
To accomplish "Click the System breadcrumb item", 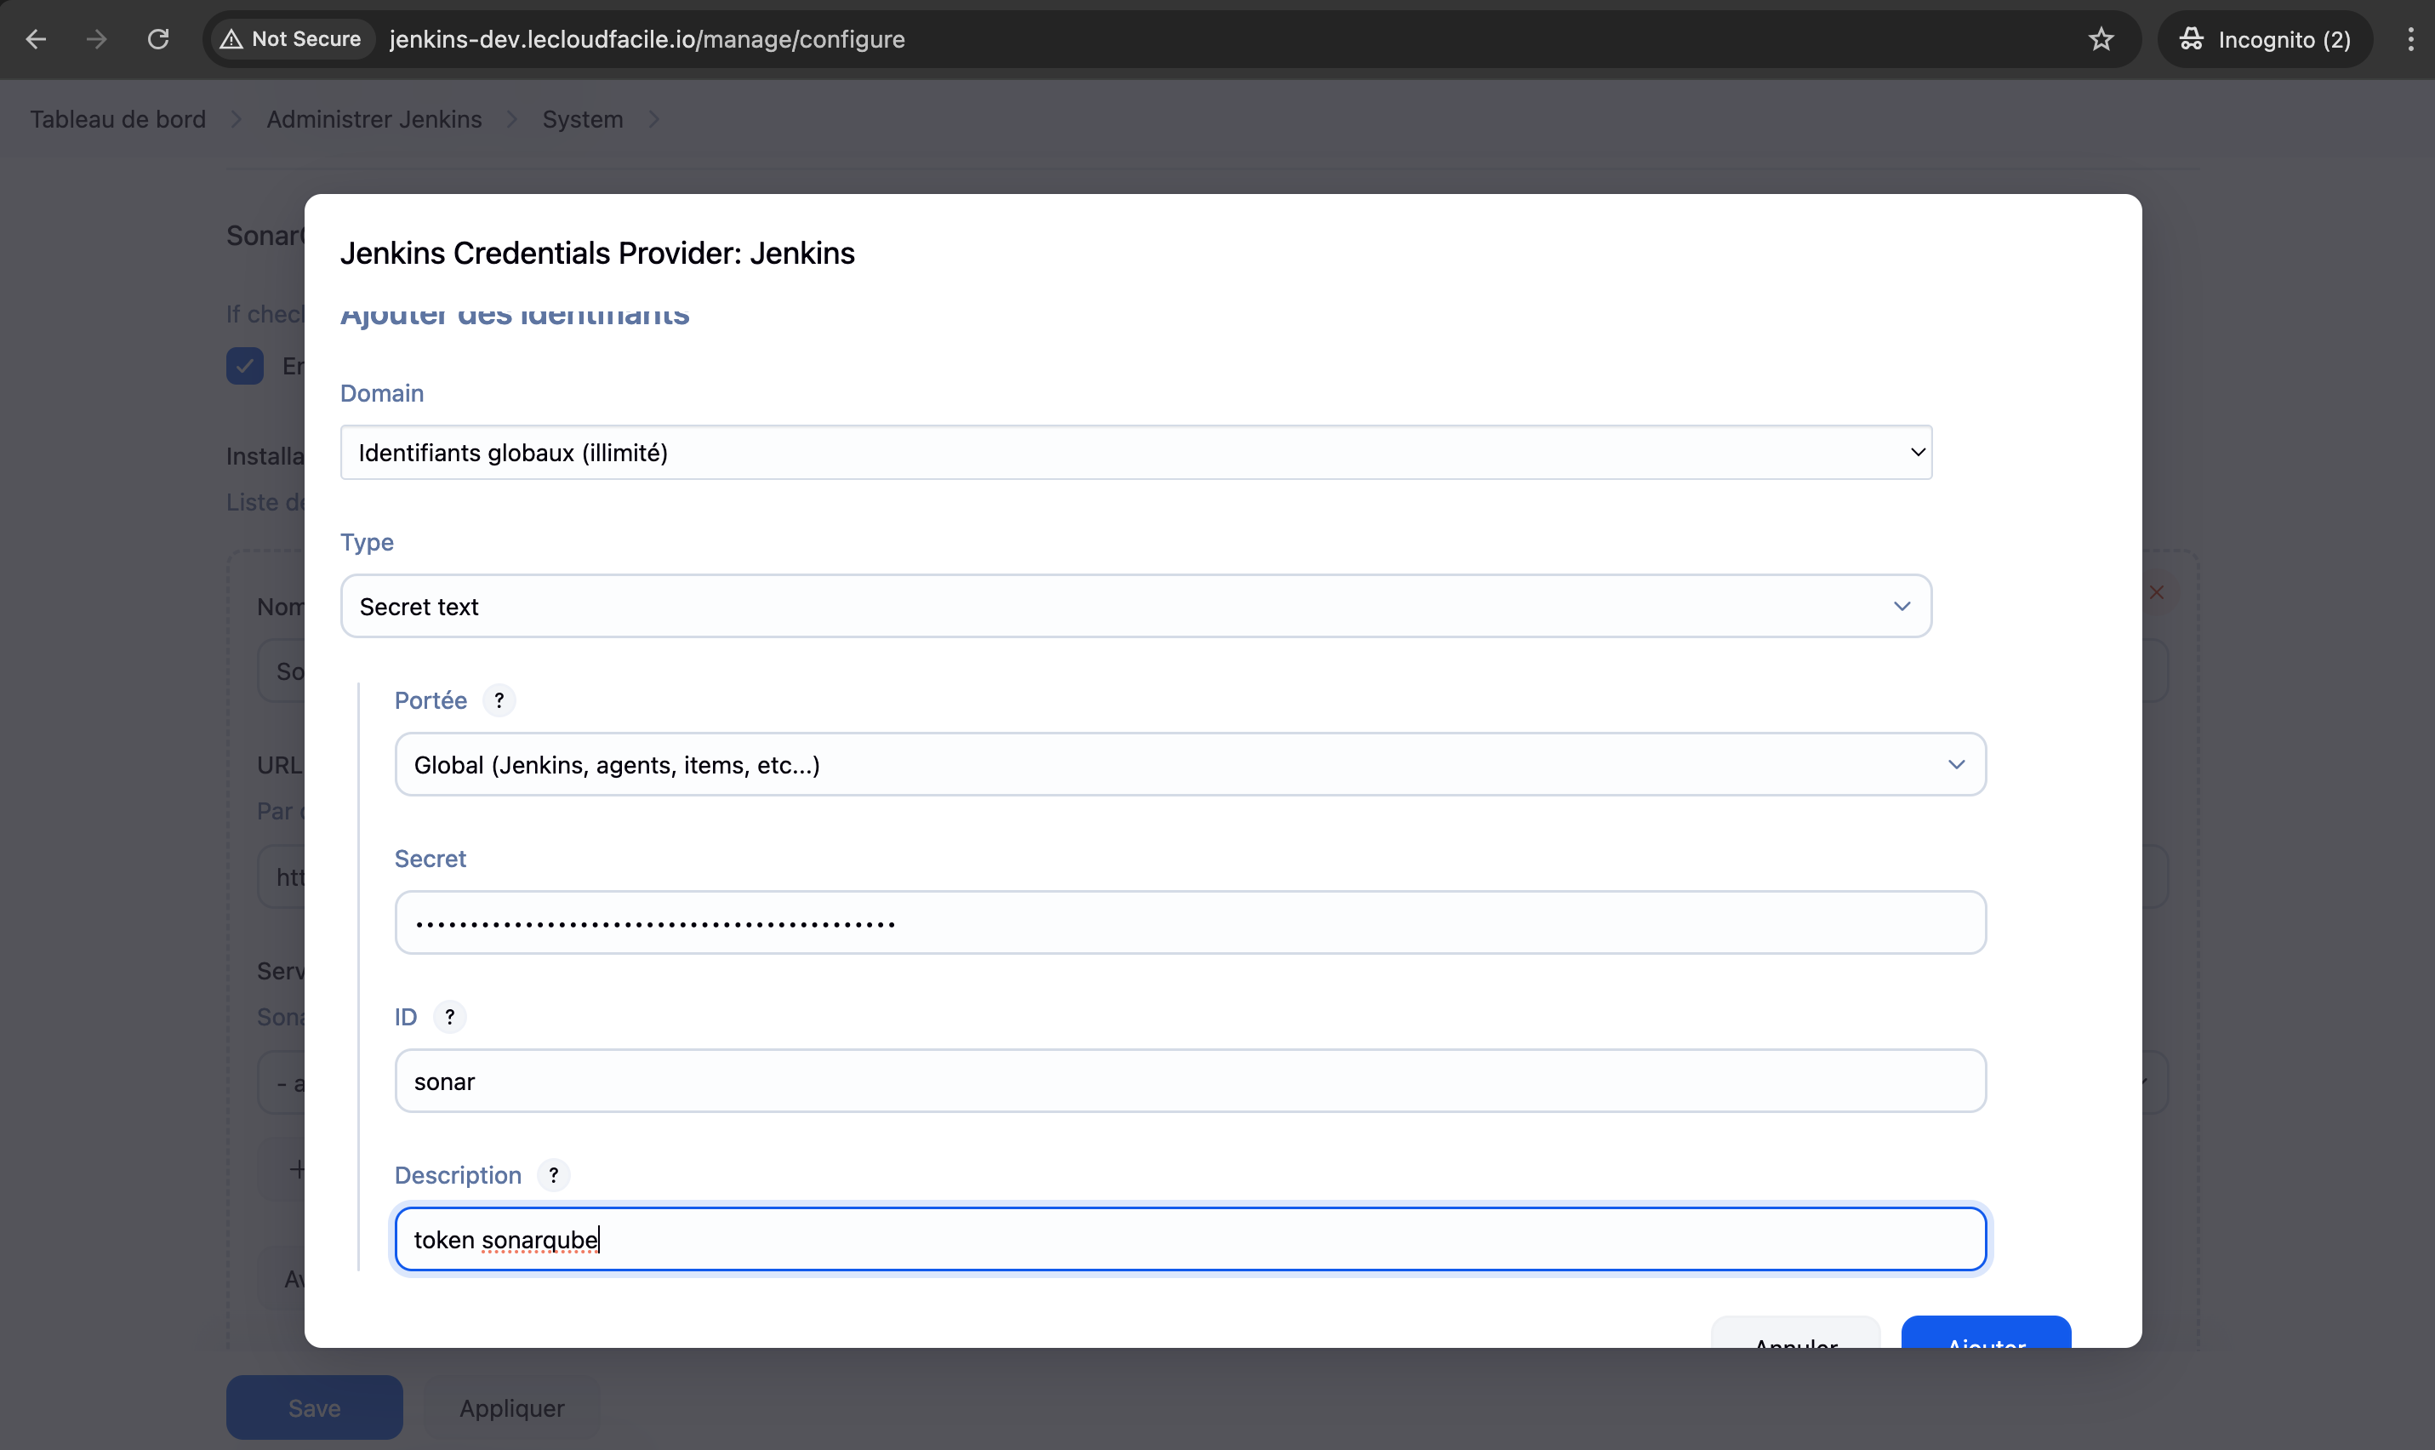I will tap(582, 119).
